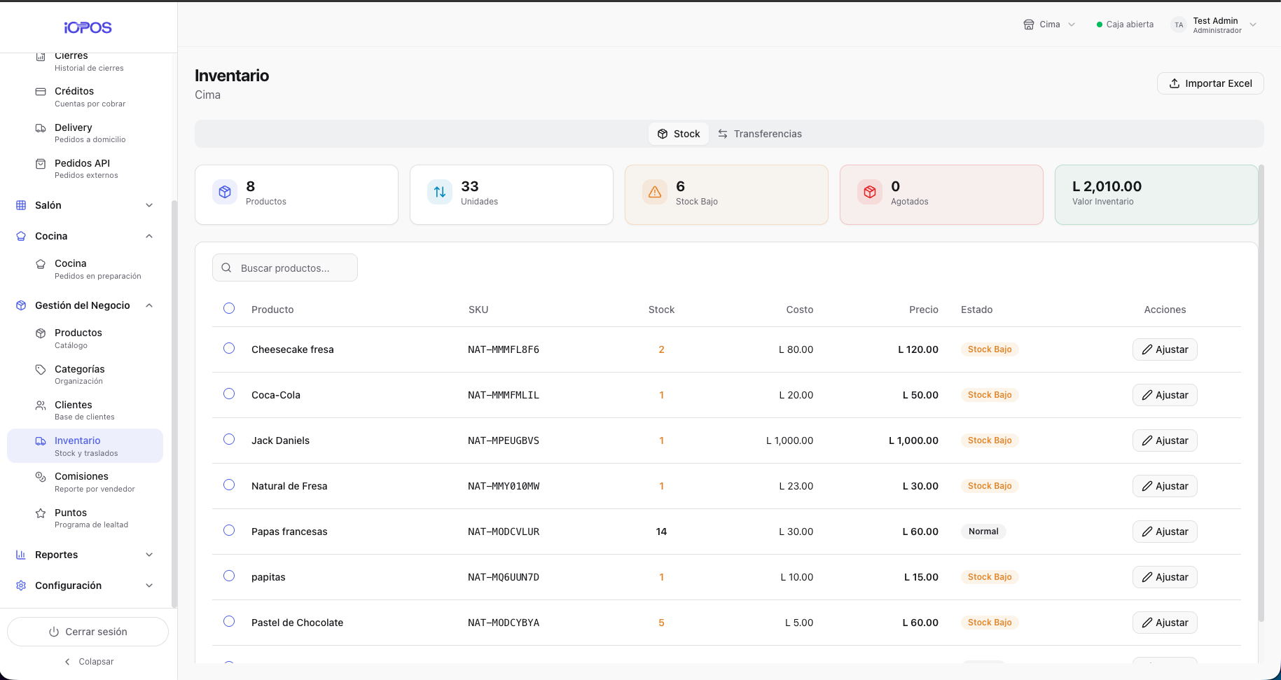
Task: Expand the Reportes section chevron
Action: coord(149,555)
